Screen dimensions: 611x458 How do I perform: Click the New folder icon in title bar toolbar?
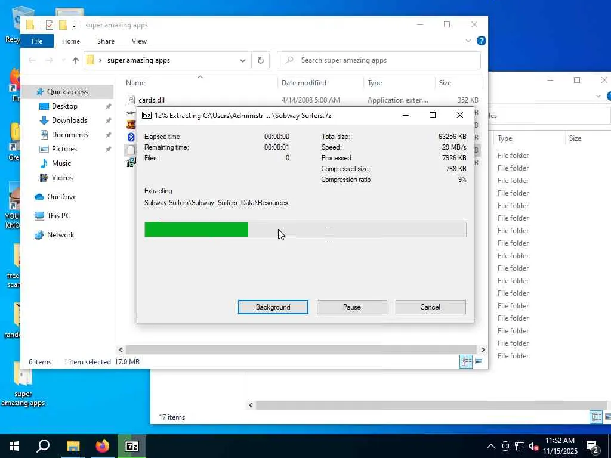coord(63,25)
